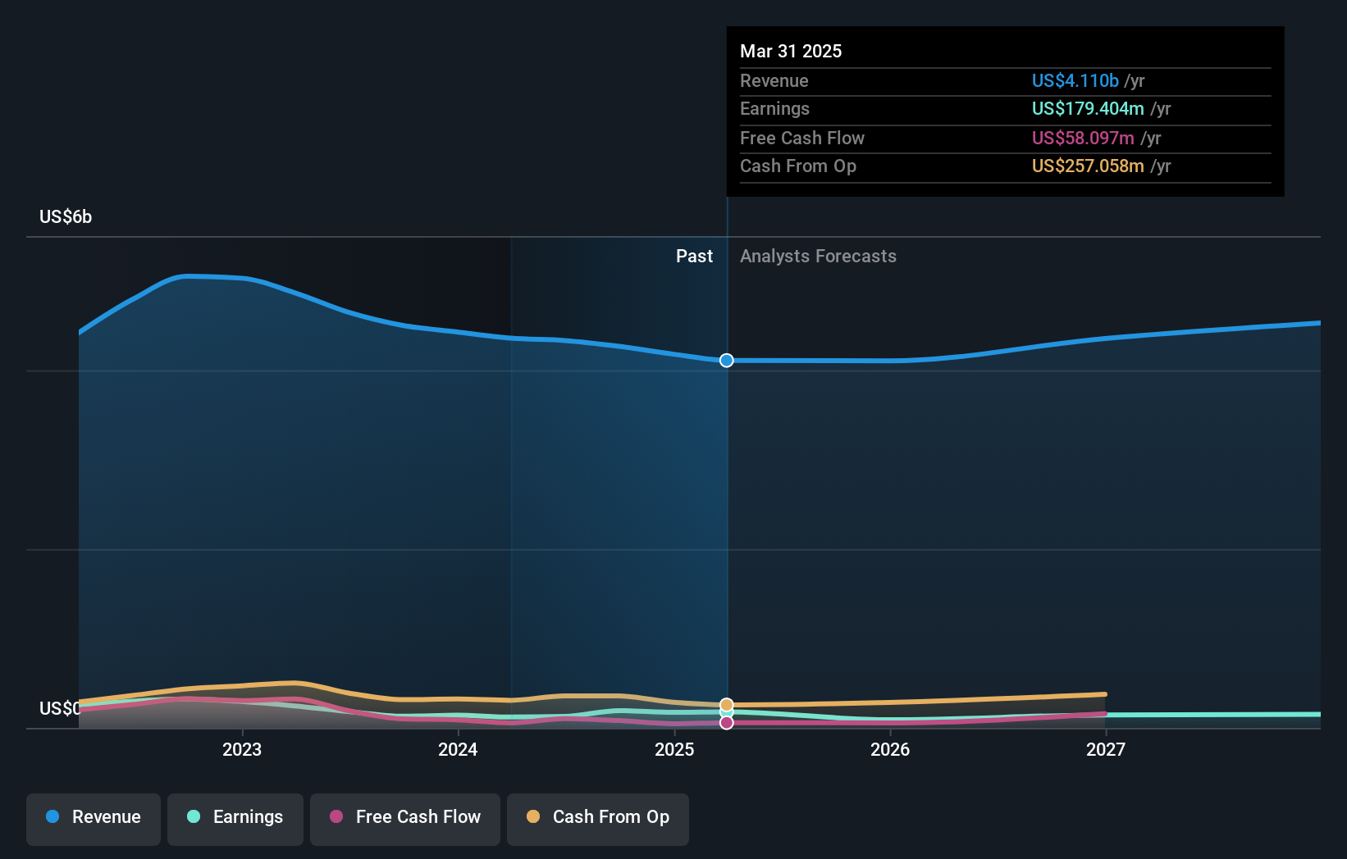Click the US$58.097m free cash flow value
The height and width of the screenshot is (859, 1347).
pyautogui.click(x=1083, y=138)
